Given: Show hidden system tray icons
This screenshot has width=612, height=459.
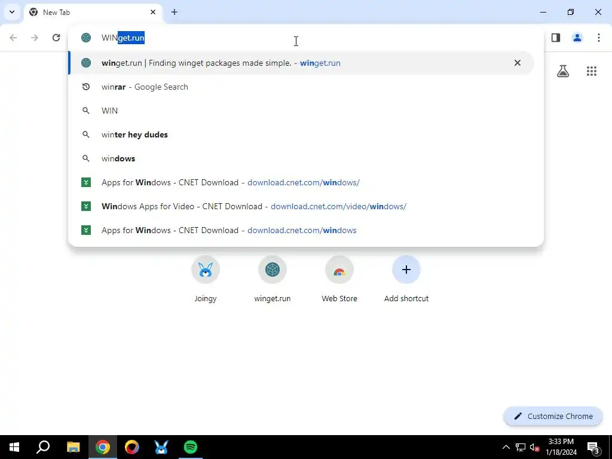Looking at the screenshot, I should [x=506, y=447].
